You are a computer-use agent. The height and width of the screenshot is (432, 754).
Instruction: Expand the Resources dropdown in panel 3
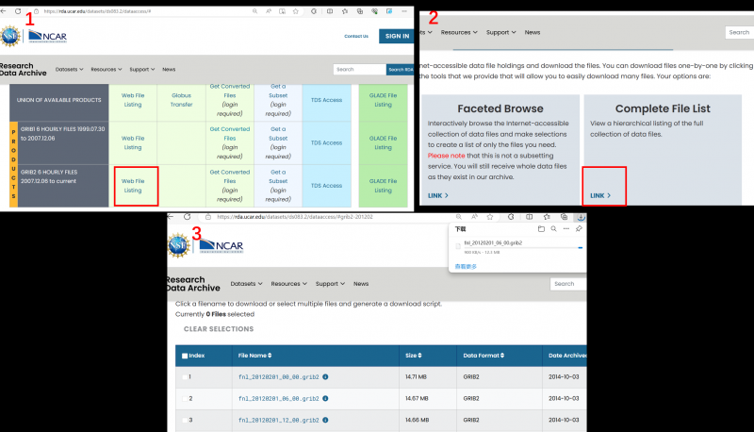tap(290, 284)
